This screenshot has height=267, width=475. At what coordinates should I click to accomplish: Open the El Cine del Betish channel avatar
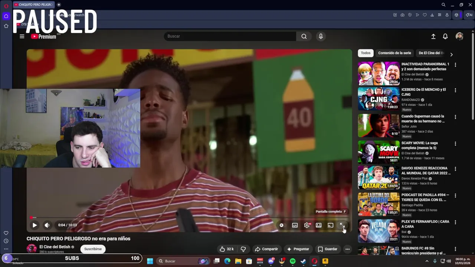click(32, 249)
